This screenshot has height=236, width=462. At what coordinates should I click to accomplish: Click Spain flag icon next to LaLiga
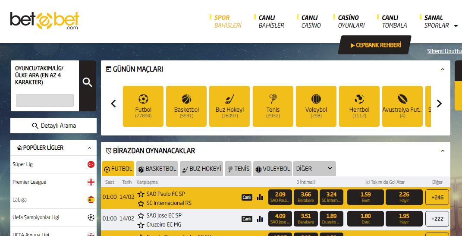[91, 200]
